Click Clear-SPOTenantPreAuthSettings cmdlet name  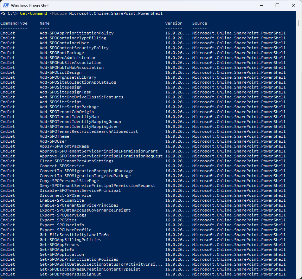[x=77, y=161]
